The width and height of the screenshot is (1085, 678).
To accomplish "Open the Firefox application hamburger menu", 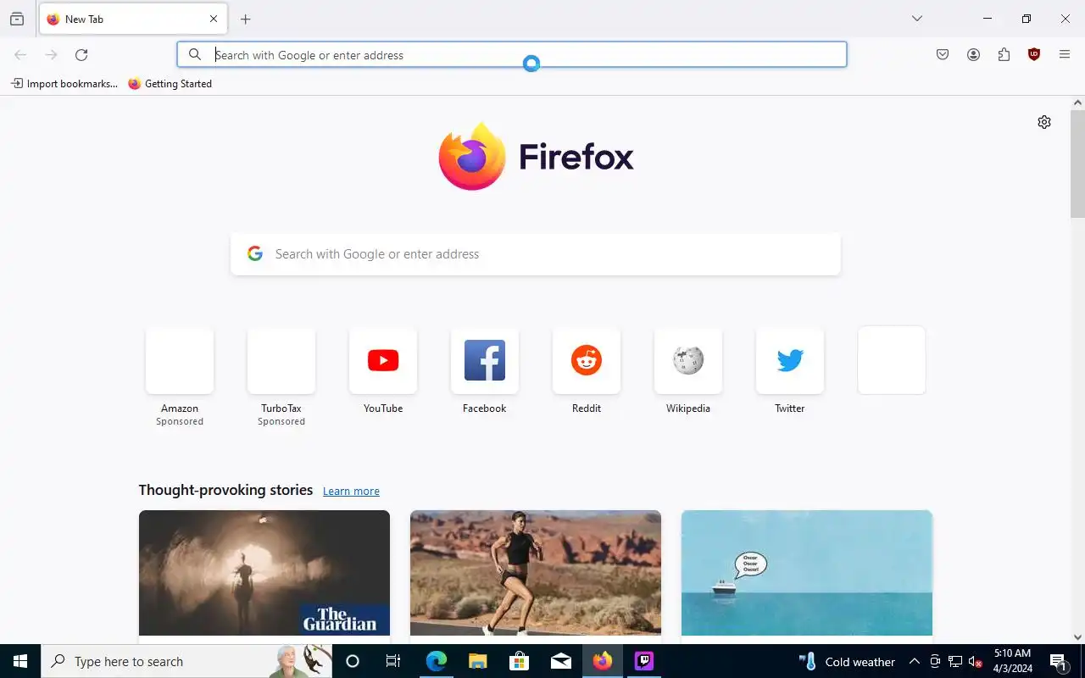I will coord(1065,55).
